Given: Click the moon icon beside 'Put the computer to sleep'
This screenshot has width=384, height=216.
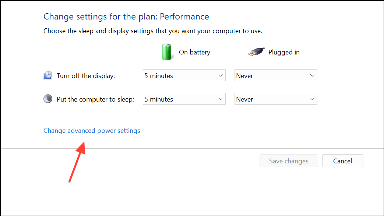Looking at the screenshot, I should click(x=47, y=98).
